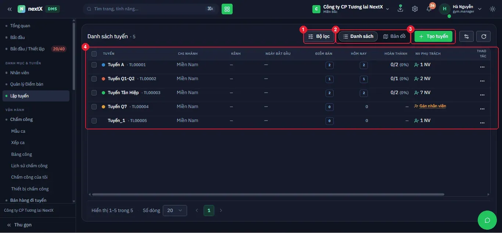The height and width of the screenshot is (233, 502).
Task: Click the table horizontal scrollbar
Action: pyautogui.click(x=268, y=194)
